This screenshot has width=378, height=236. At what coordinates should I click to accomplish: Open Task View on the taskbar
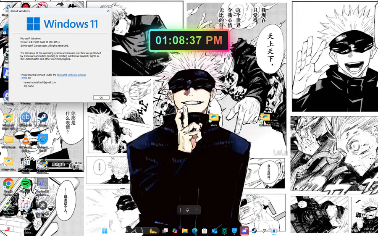[x=165, y=231]
